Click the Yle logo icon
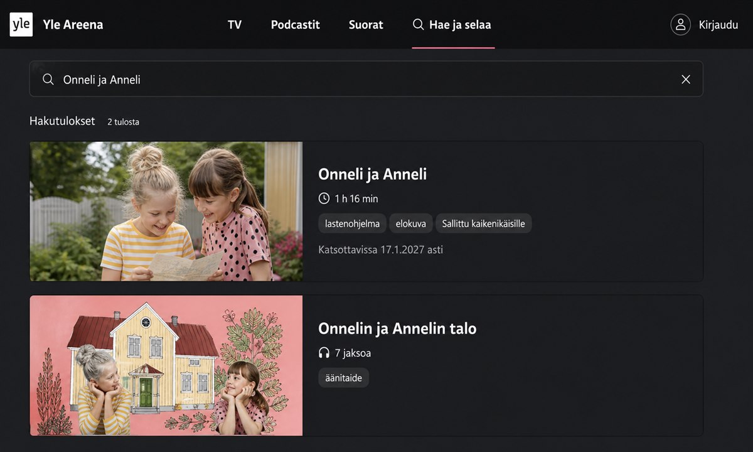 [x=21, y=24]
